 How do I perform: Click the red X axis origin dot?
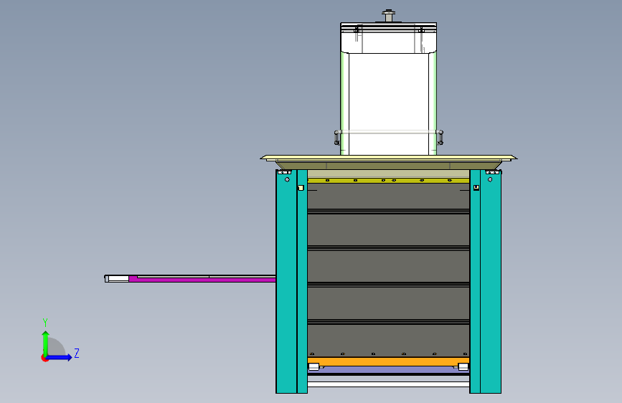[x=44, y=359]
